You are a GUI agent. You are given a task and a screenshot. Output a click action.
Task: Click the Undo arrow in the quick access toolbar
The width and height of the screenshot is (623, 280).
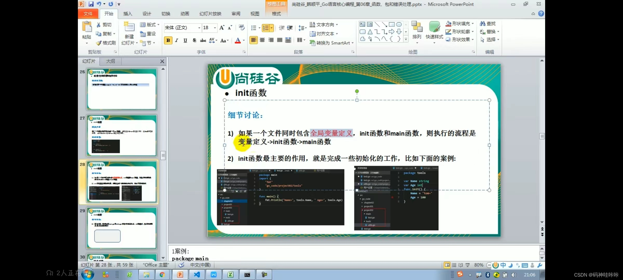tap(99, 4)
